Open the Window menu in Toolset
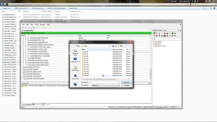Screen dimensions: 217x122 (x=42, y=25)
